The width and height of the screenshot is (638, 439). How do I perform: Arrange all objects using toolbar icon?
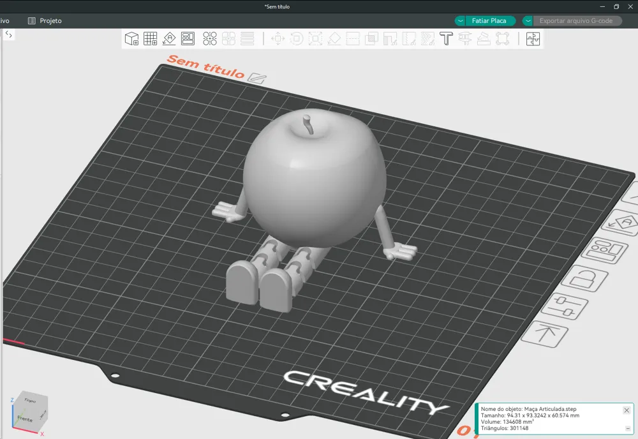pos(188,39)
